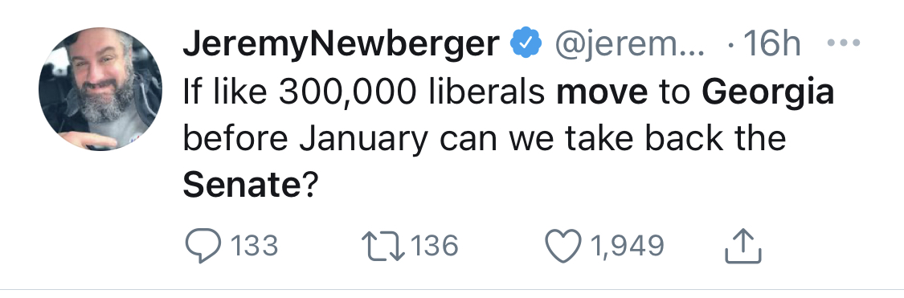Click the blue verified badge
Viewport: 904px width, 298px height.
(526, 43)
